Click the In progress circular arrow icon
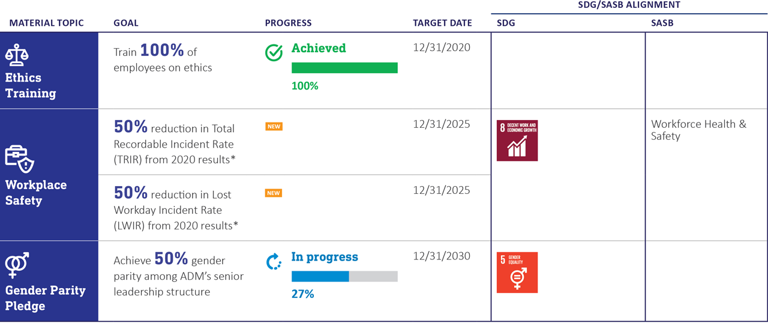The width and height of the screenshot is (768, 323). (x=274, y=262)
